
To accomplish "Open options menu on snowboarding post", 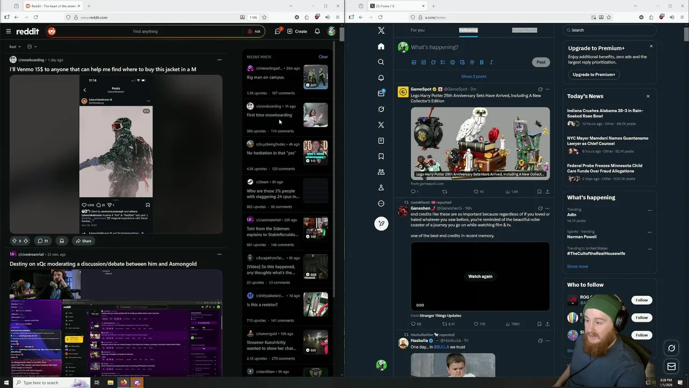I will click(219, 60).
